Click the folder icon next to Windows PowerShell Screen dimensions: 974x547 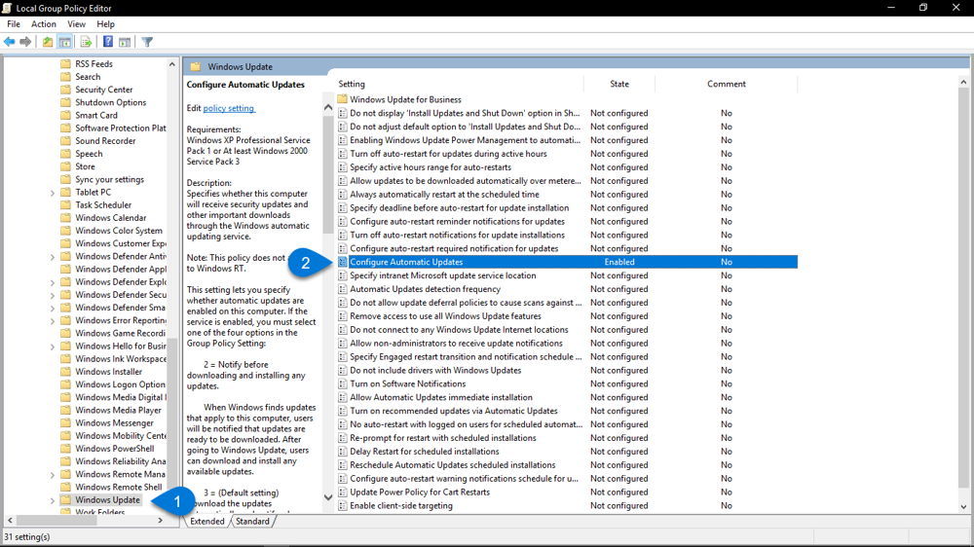66,449
